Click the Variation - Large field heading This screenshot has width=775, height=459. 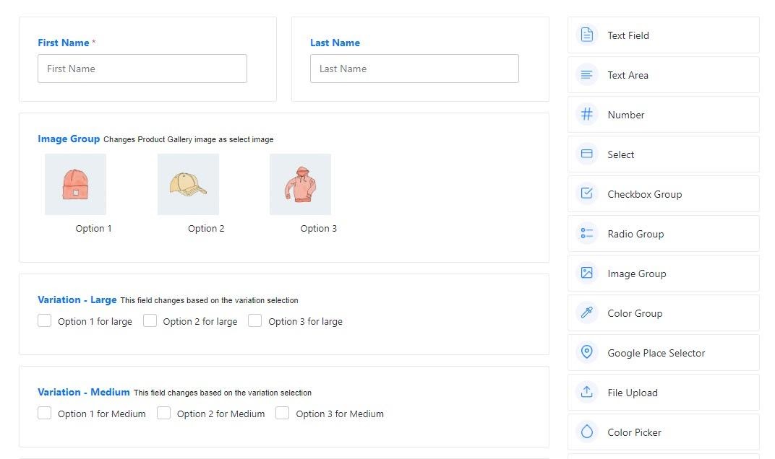[77, 300]
